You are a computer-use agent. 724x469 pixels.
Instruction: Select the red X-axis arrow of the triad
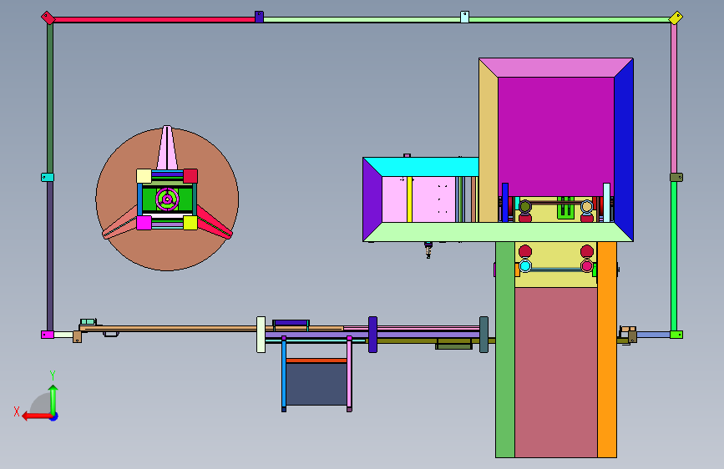pyautogui.click(x=36, y=416)
